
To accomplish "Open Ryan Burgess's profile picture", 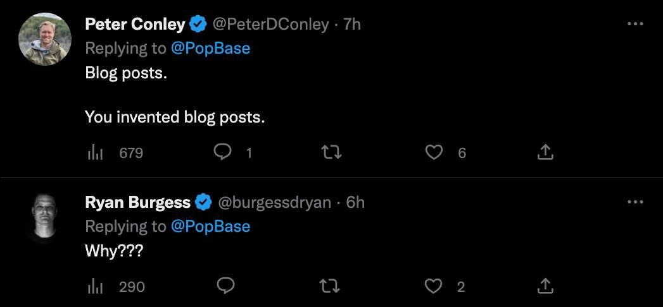I will click(x=44, y=217).
